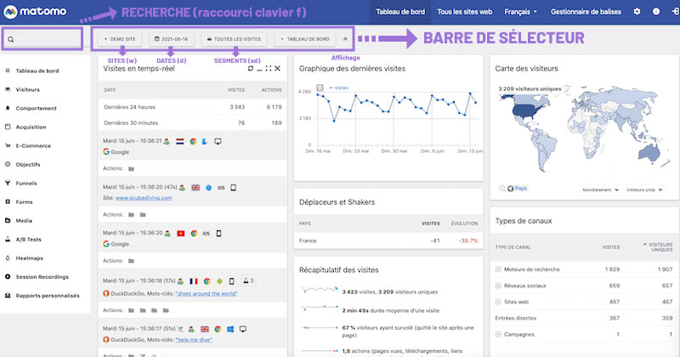This screenshot has width=680, height=357.
Task: Open Tous les sites web
Action: pos(464,12)
